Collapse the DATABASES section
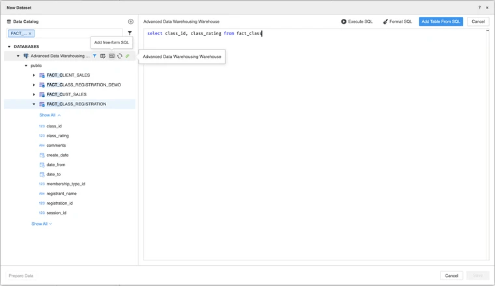Image resolution: width=495 pixels, height=286 pixels. (x=9, y=47)
